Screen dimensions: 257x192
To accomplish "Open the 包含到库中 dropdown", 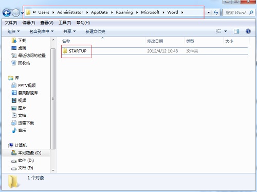I will [x=42, y=31].
